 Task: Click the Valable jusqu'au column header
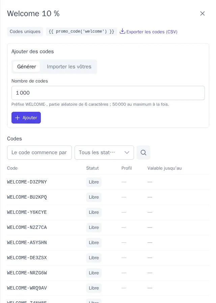164,168
